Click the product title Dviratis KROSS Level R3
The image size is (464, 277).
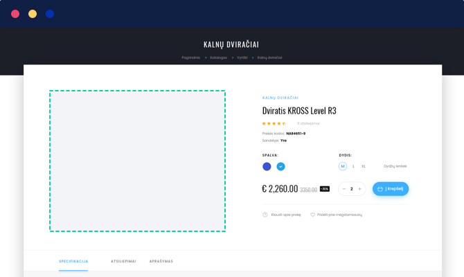coord(299,111)
